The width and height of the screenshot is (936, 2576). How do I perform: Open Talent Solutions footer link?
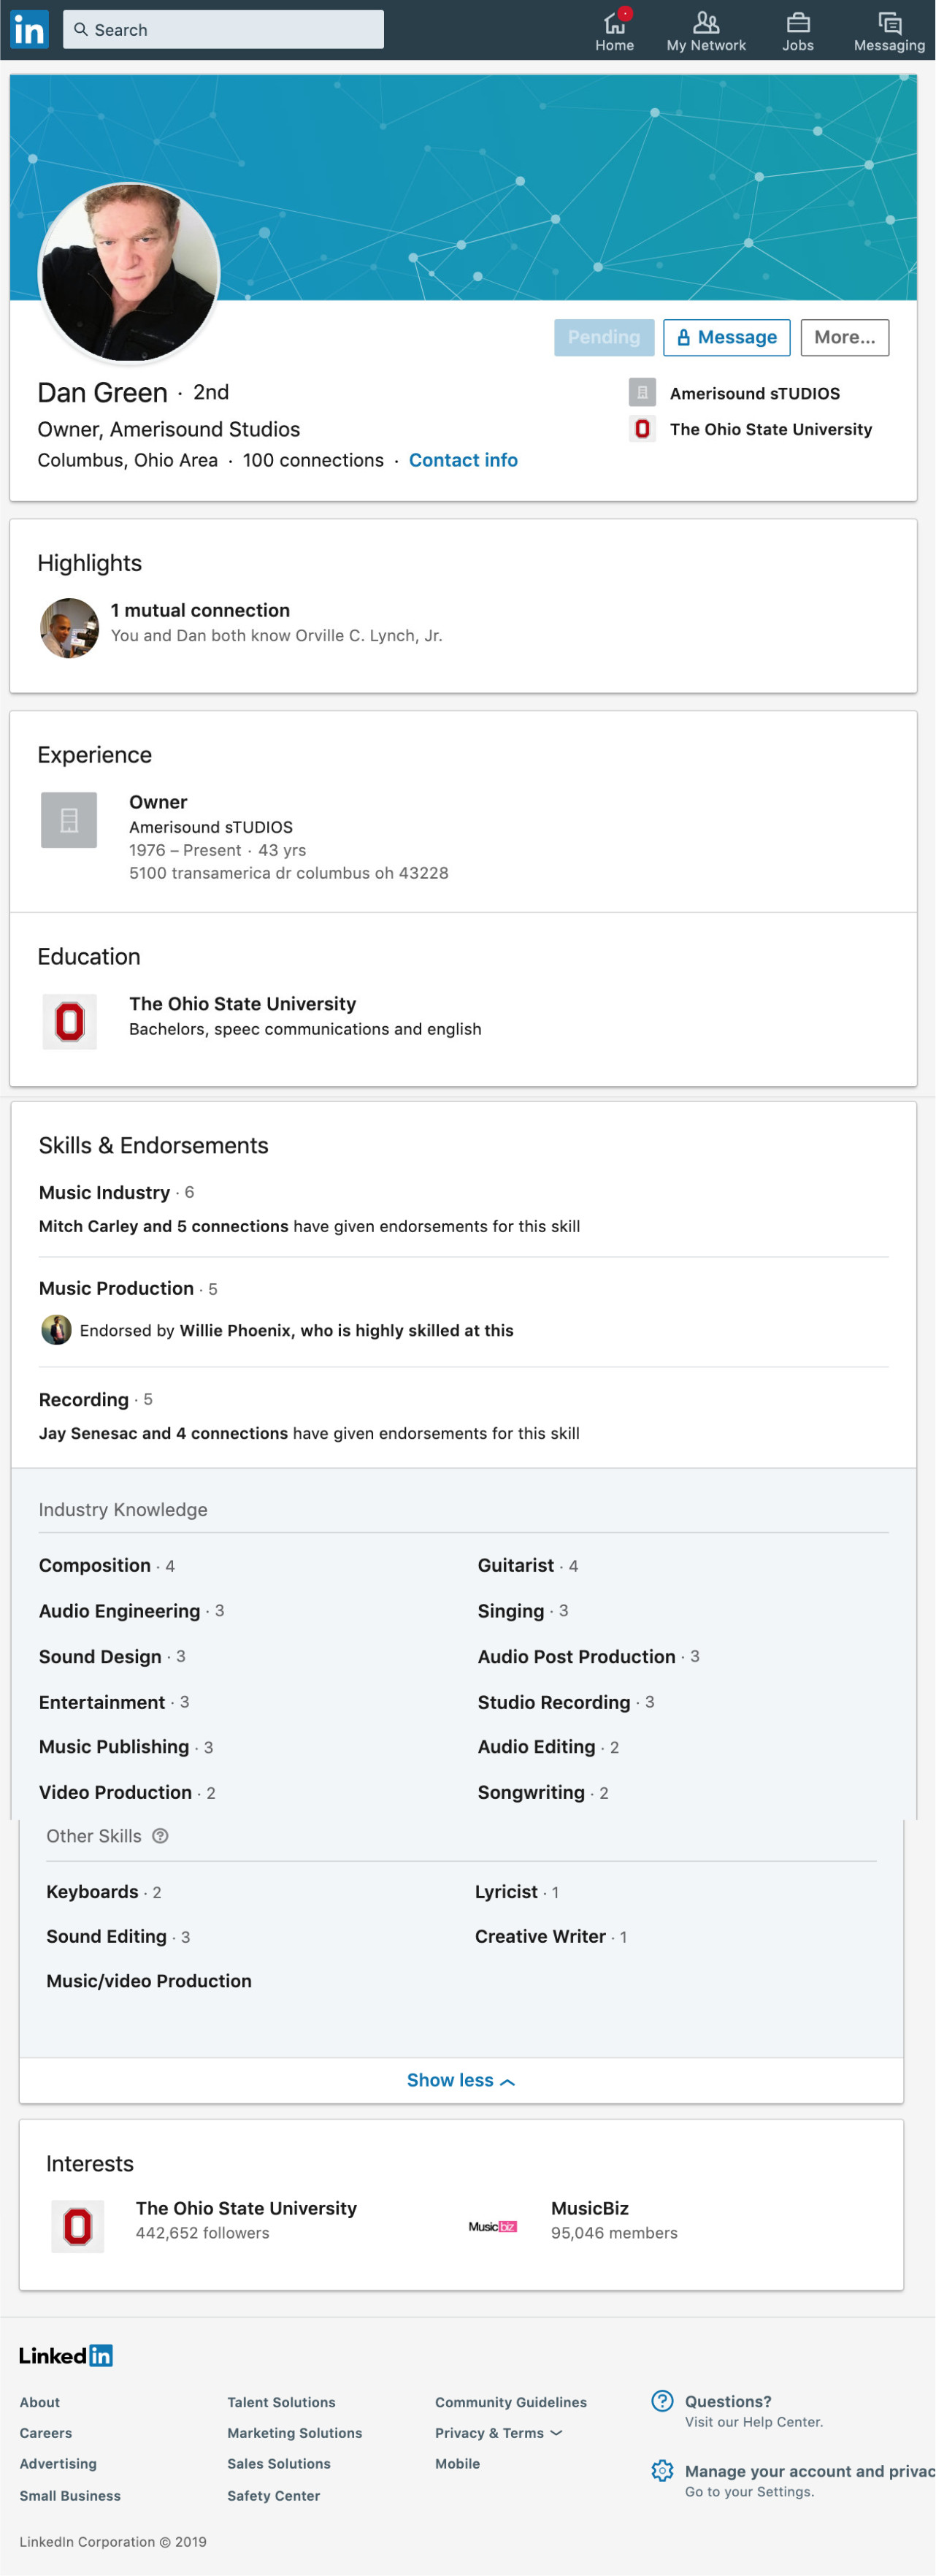click(x=281, y=2402)
